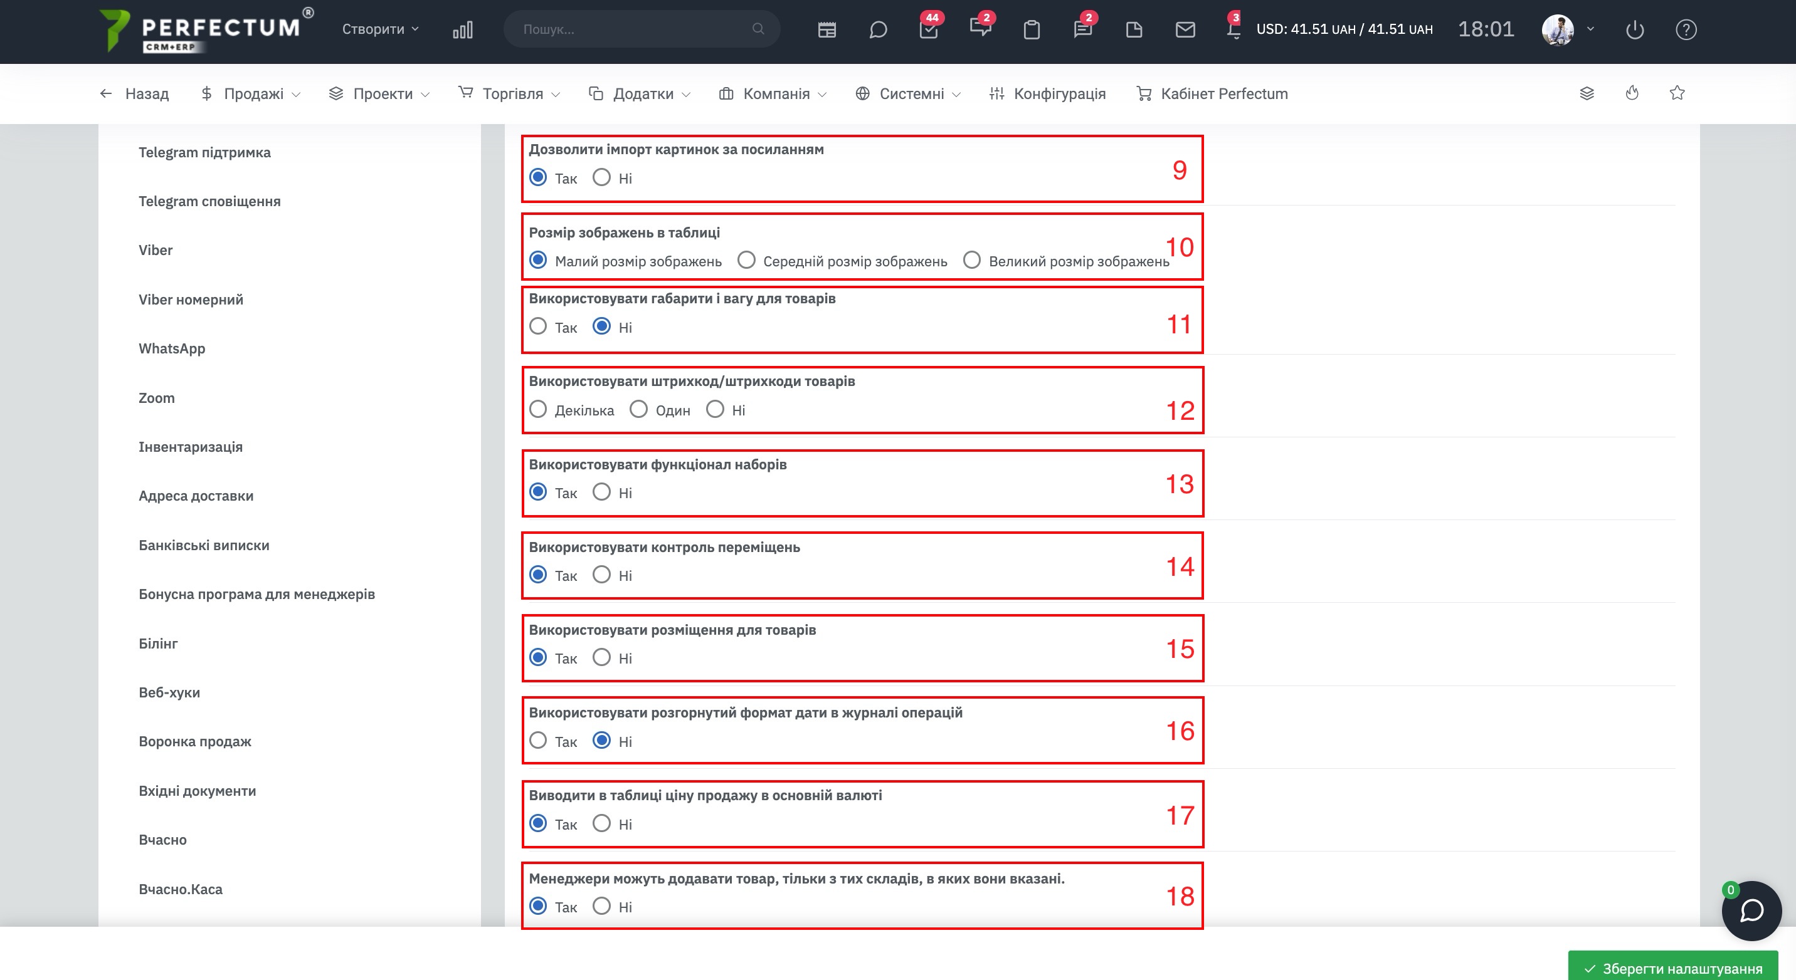The image size is (1796, 980).
Task: Expand the Продажі menu dropdown
Action: (251, 93)
